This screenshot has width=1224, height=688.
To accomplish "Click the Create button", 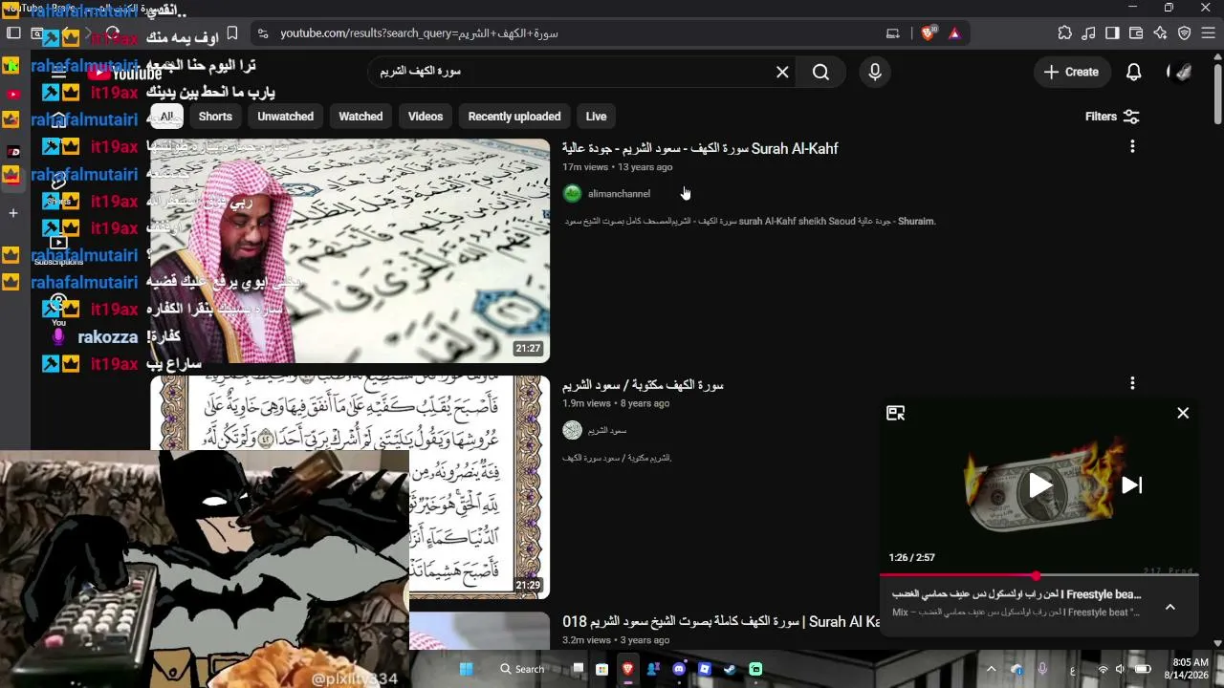I will click(1072, 72).
